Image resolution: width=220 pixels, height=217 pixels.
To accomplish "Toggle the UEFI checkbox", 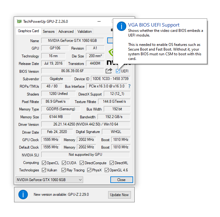I will tap(118, 71).
